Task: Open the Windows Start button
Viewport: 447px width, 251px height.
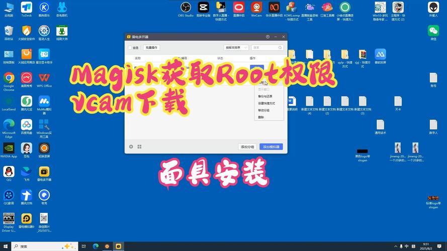Action: [x=6, y=246]
